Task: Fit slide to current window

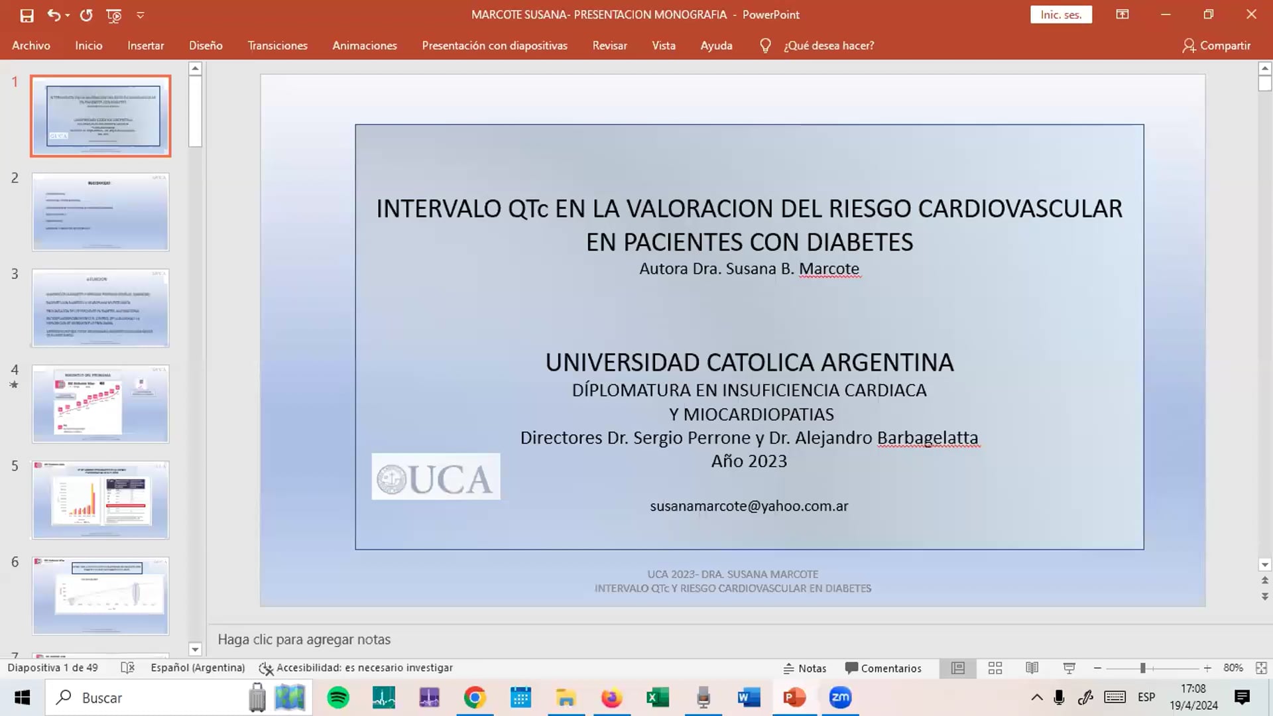Action: [1261, 668]
